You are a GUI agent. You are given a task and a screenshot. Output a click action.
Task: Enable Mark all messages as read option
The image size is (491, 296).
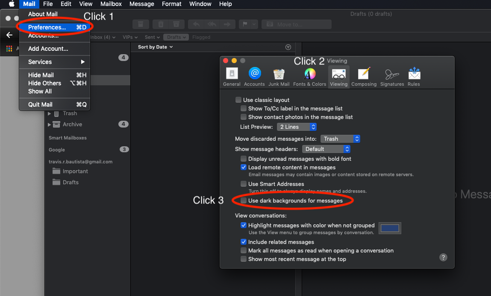click(x=243, y=250)
